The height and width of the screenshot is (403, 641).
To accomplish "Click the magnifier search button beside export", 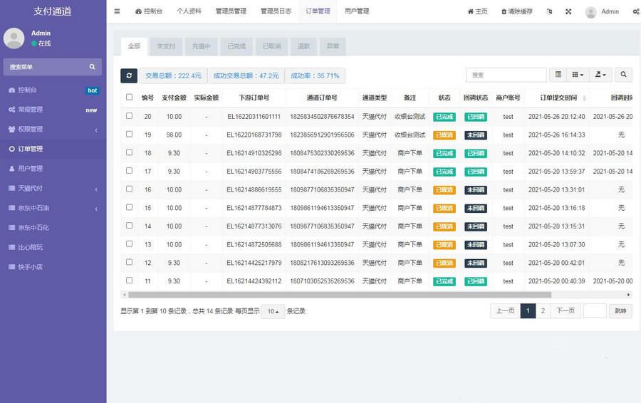I will point(622,75).
